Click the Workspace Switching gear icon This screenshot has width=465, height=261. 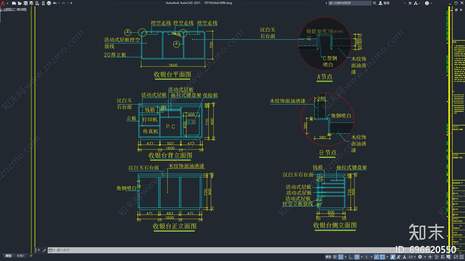click(420, 257)
